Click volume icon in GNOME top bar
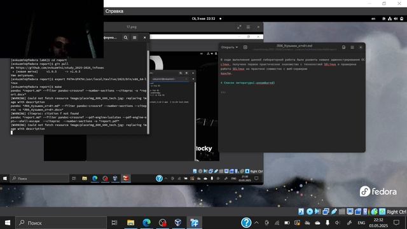 pos(396,18)
